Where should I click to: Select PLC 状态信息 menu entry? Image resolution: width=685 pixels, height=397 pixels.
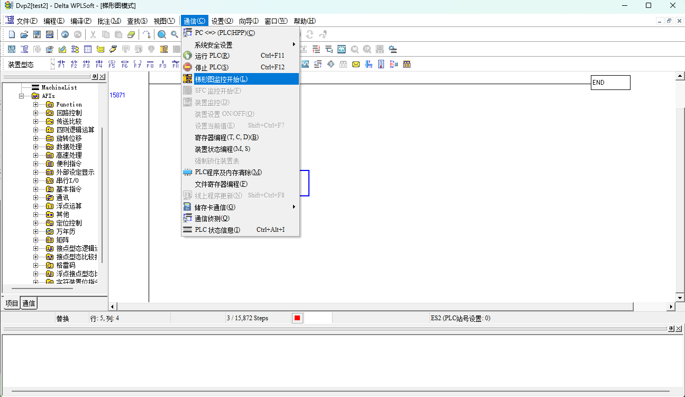click(x=241, y=230)
